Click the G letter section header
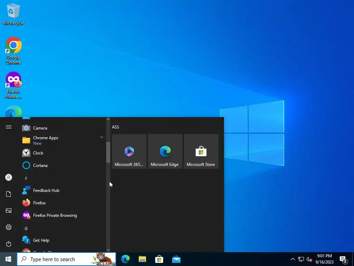Screen dimensions: 354x266 click(x=26, y=229)
